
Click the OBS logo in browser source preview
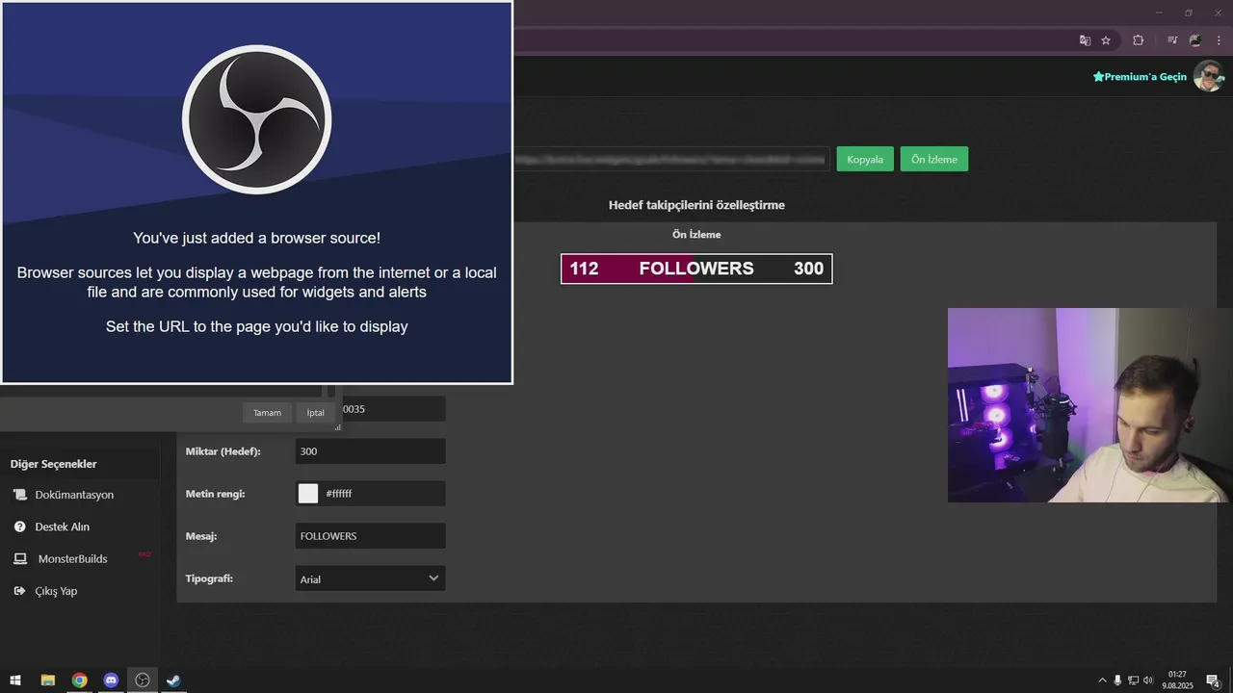(x=256, y=119)
